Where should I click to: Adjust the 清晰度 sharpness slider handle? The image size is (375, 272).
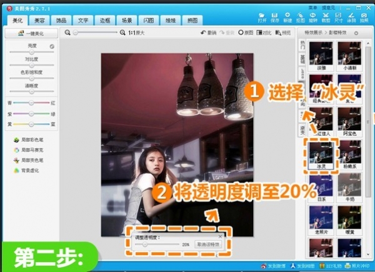tap(32, 91)
